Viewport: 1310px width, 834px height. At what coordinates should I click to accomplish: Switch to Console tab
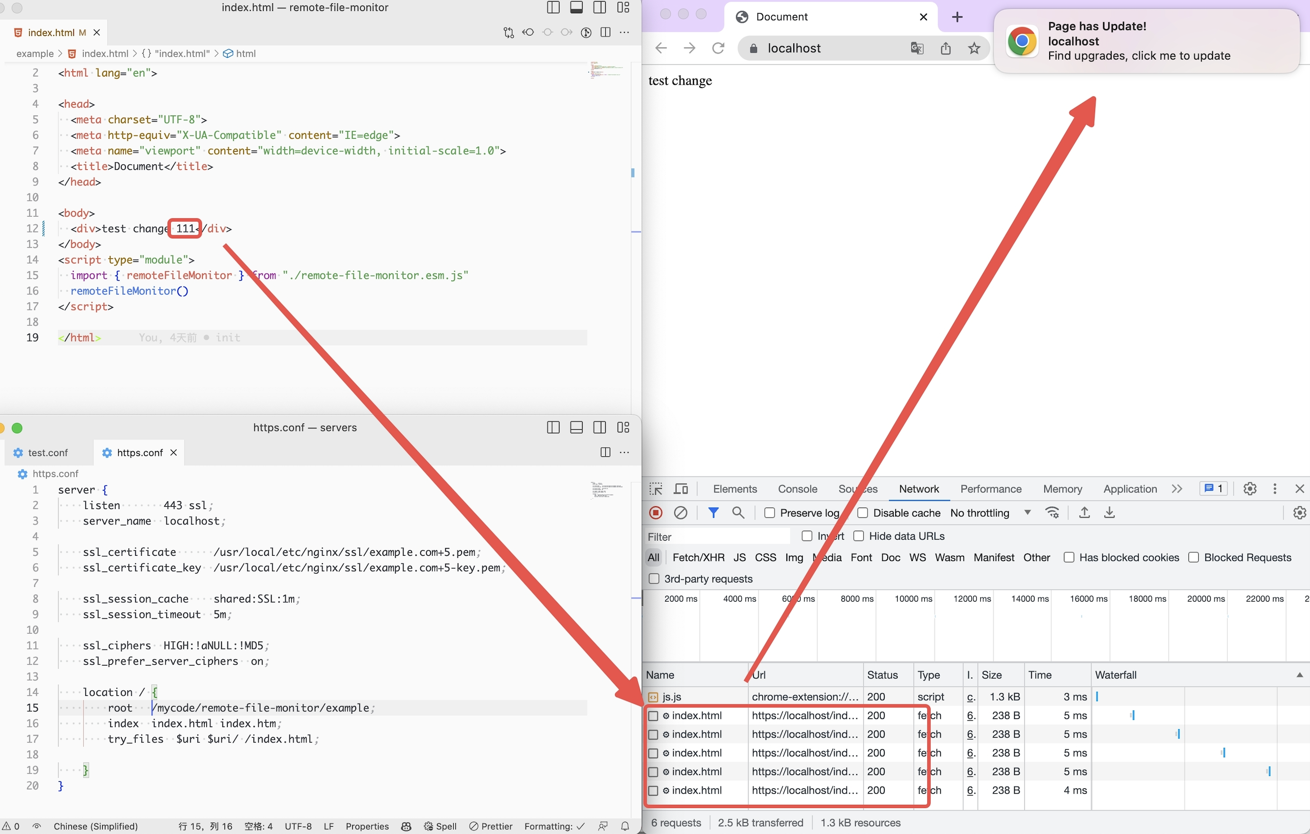click(797, 489)
